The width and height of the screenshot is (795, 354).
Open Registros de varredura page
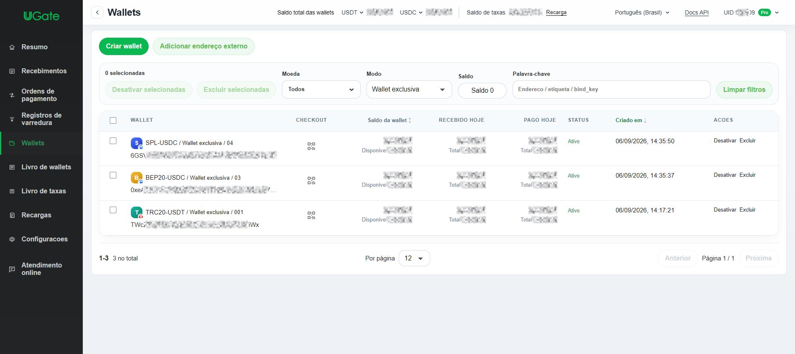[41, 119]
